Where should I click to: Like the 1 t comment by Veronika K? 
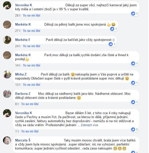pyautogui.click(x=30, y=131)
